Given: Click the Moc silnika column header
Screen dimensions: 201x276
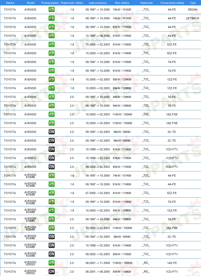Looking at the screenshot, I should coord(122,3).
